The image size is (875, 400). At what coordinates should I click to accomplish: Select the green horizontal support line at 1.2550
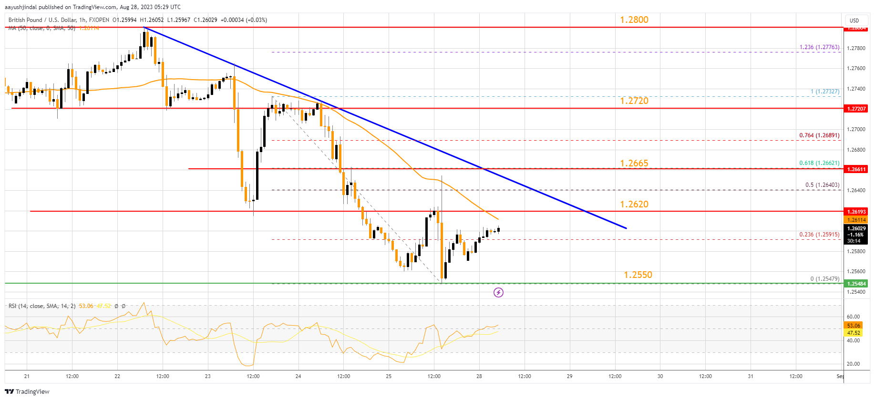point(424,283)
